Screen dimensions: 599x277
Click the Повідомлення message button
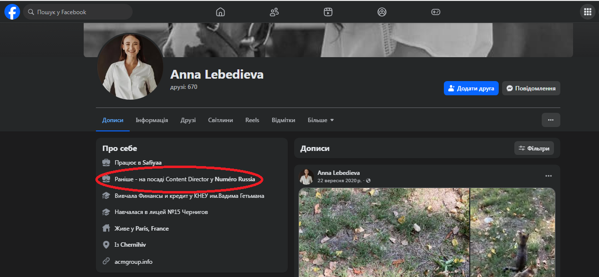[x=531, y=88]
